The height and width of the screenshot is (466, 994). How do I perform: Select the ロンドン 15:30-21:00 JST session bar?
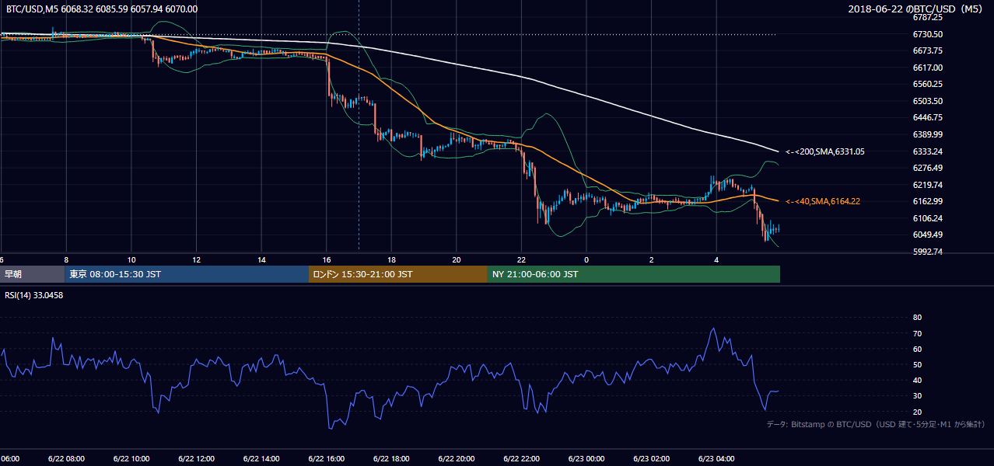[x=398, y=274]
